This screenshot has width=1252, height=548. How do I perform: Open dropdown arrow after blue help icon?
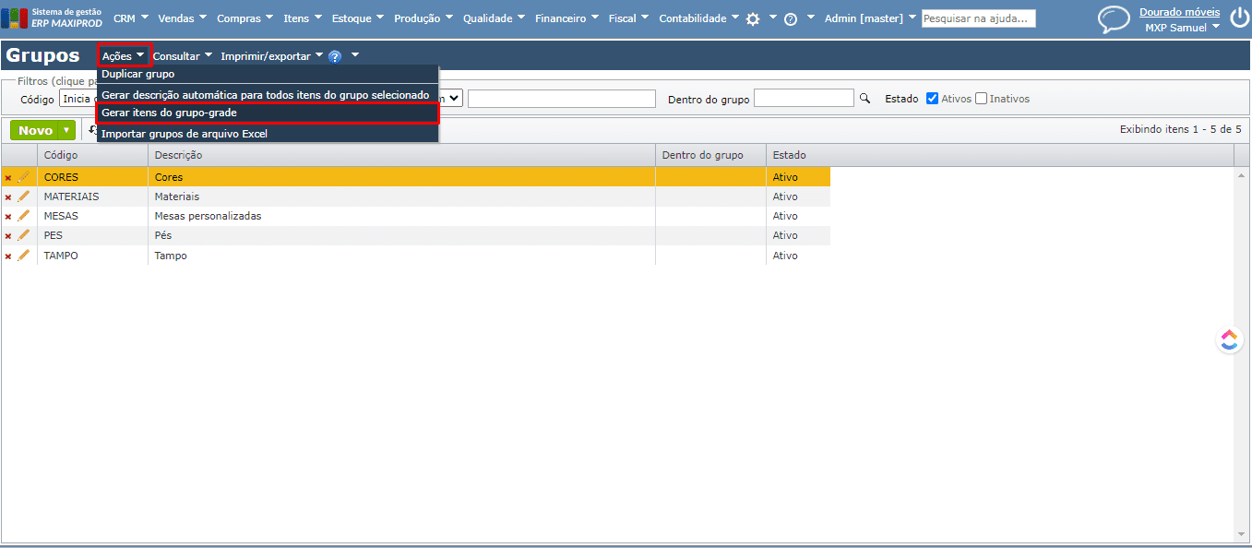point(355,55)
